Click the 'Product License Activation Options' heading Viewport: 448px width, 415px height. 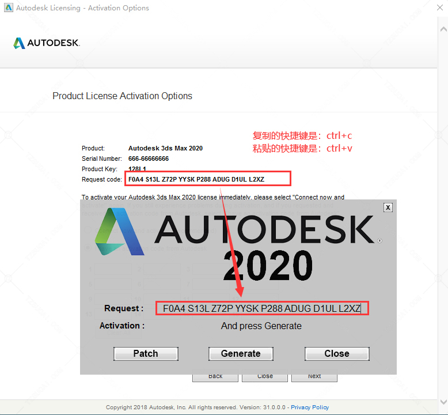tap(122, 96)
